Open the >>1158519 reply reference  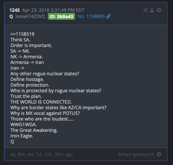(22, 34)
